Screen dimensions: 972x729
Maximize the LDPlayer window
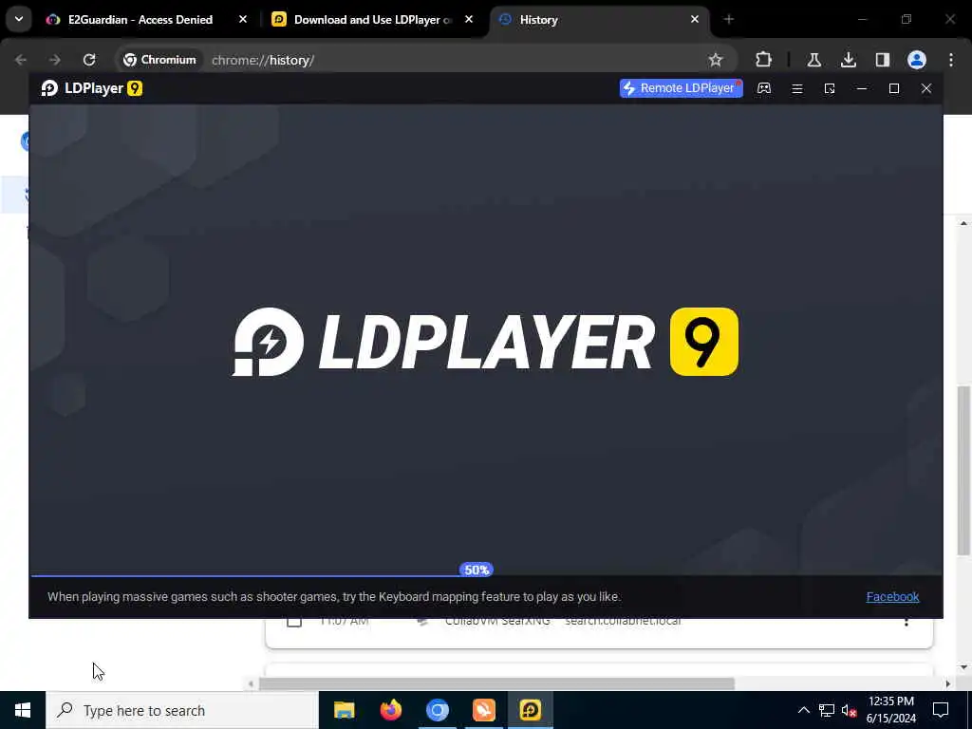pyautogui.click(x=894, y=88)
